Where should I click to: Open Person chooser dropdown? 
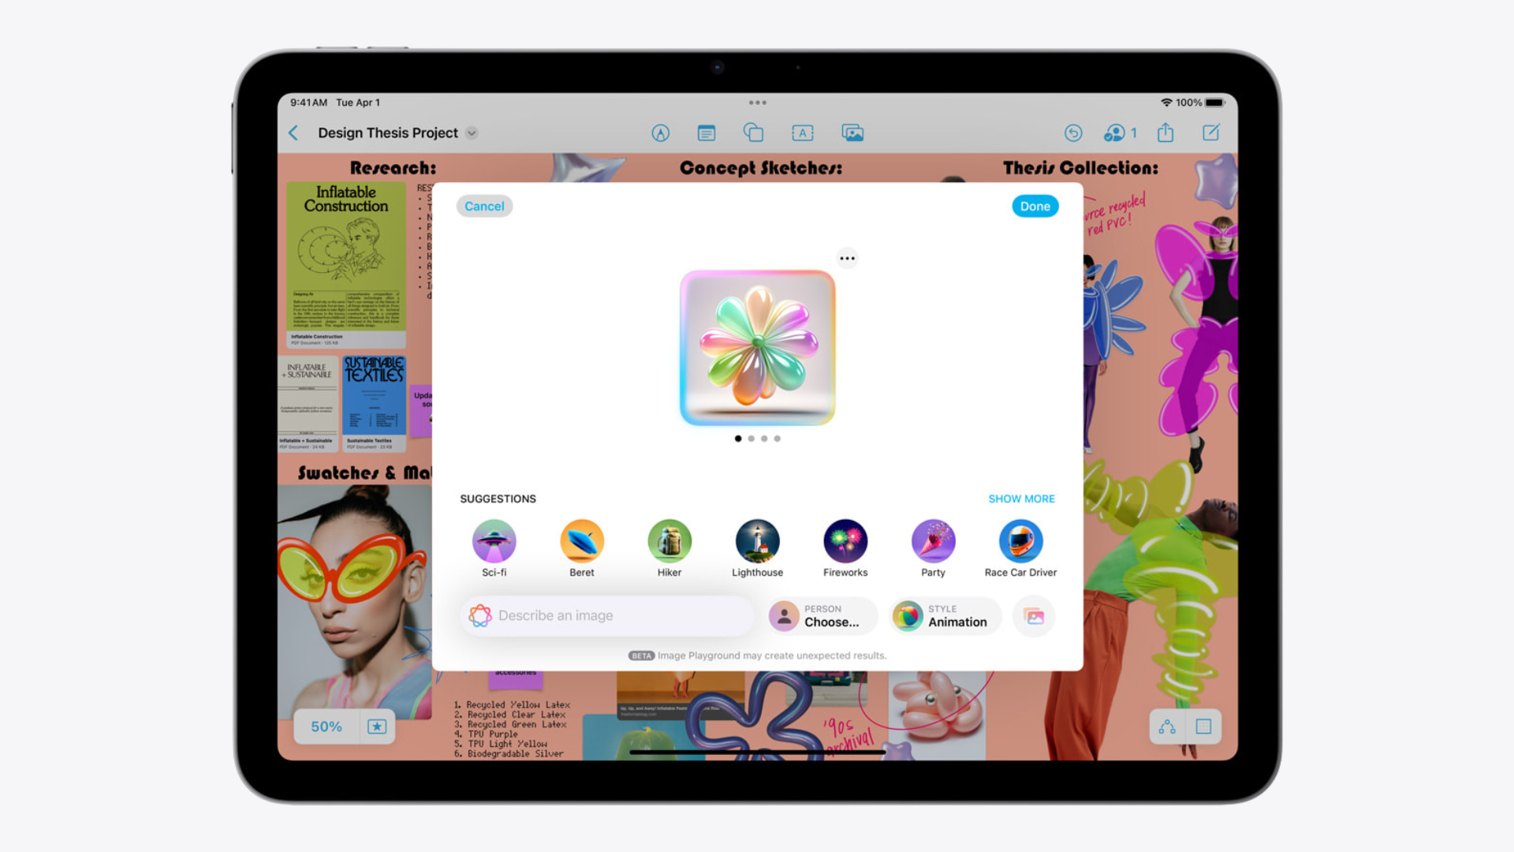822,616
